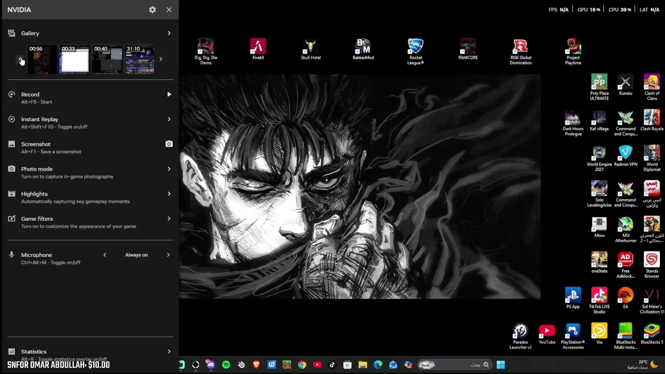Select the RISK Global Domination desktop icon

[x=521, y=51]
